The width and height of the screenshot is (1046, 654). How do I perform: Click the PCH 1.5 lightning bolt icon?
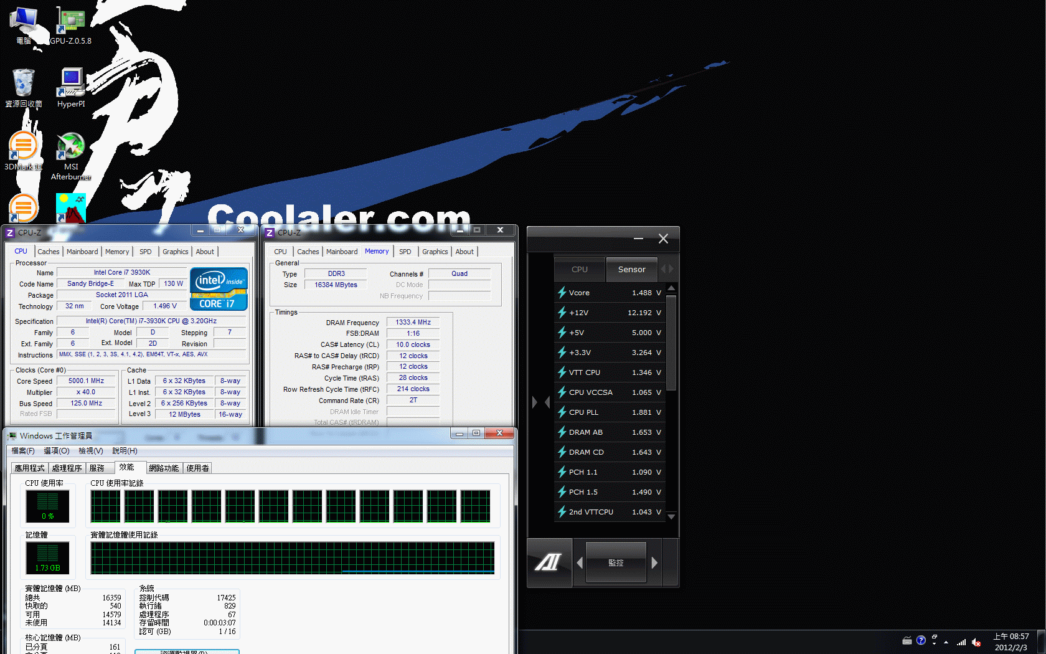click(x=562, y=492)
